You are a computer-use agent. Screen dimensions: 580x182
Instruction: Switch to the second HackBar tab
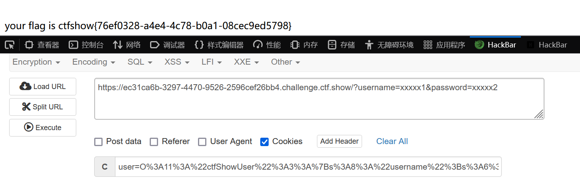pos(547,45)
